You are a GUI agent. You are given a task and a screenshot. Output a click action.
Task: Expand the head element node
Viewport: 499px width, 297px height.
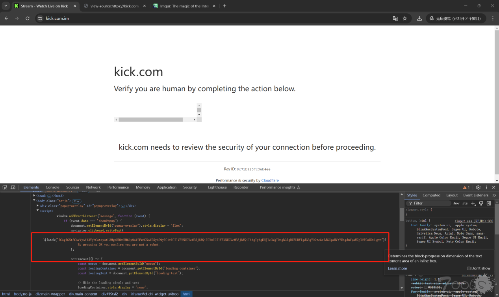(x=35, y=196)
